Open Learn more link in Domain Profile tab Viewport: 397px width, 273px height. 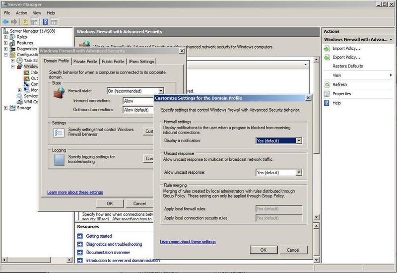pyautogui.click(x=75, y=193)
